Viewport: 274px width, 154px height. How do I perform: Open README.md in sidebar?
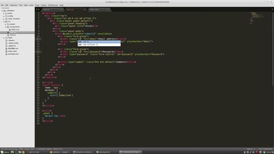[13, 48]
